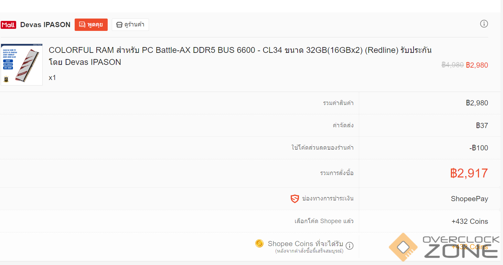Click the ช่องทางการชำระเงิน payment channel label
The image size is (503, 265).
coord(328,198)
